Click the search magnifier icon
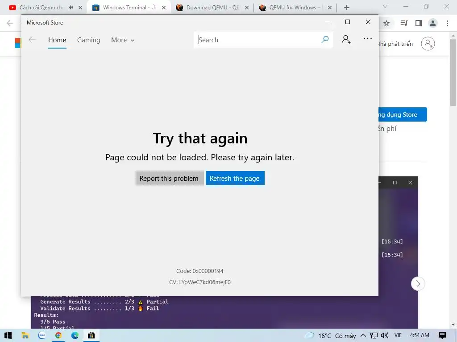The image size is (457, 342). tap(325, 40)
